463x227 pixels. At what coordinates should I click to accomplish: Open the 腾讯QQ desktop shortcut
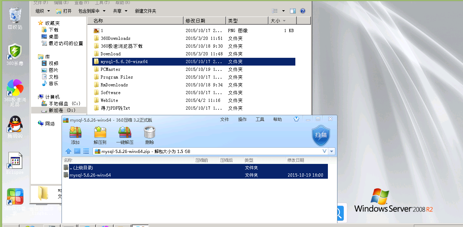pyautogui.click(x=15, y=127)
